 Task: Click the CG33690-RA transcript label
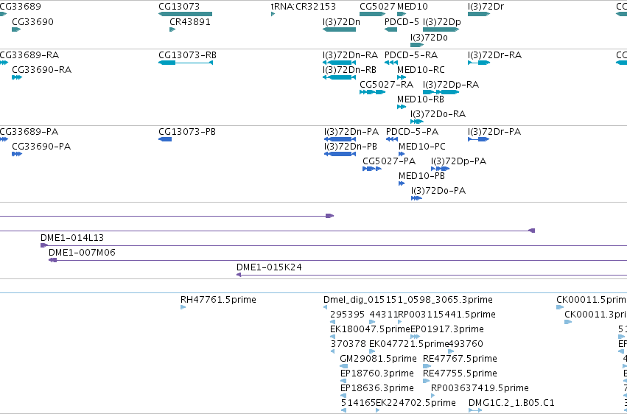(x=41, y=70)
